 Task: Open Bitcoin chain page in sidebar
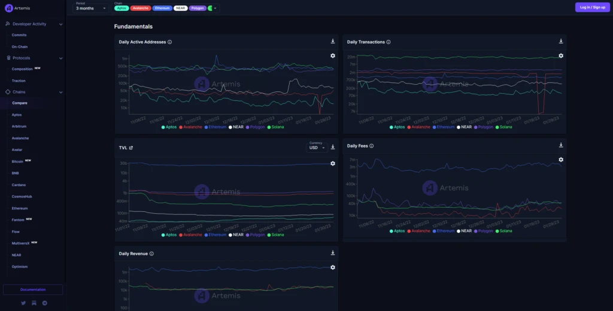point(17,162)
